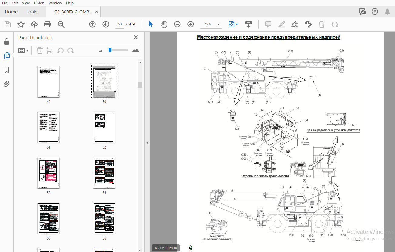This screenshot has height=252, width=395.
Task: Enlarge thumbnail size large mountains icon
Action: tap(136, 50)
